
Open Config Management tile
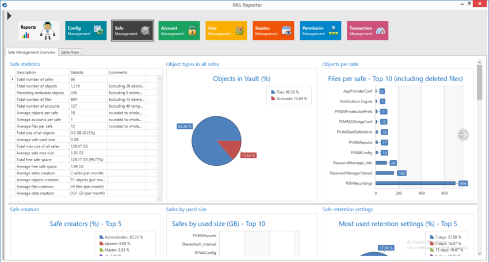pyautogui.click(x=85, y=31)
